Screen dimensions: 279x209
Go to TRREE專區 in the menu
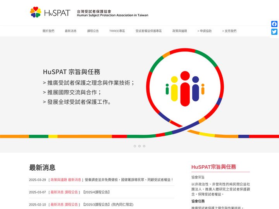pyautogui.click(x=117, y=31)
